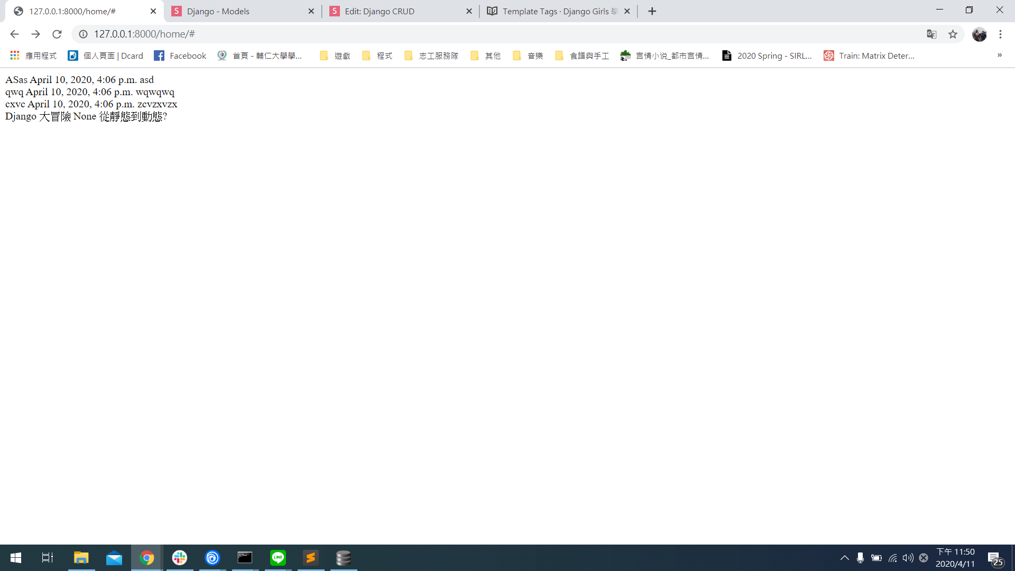
Task: Toggle the volume speaker tray icon
Action: tap(908, 558)
